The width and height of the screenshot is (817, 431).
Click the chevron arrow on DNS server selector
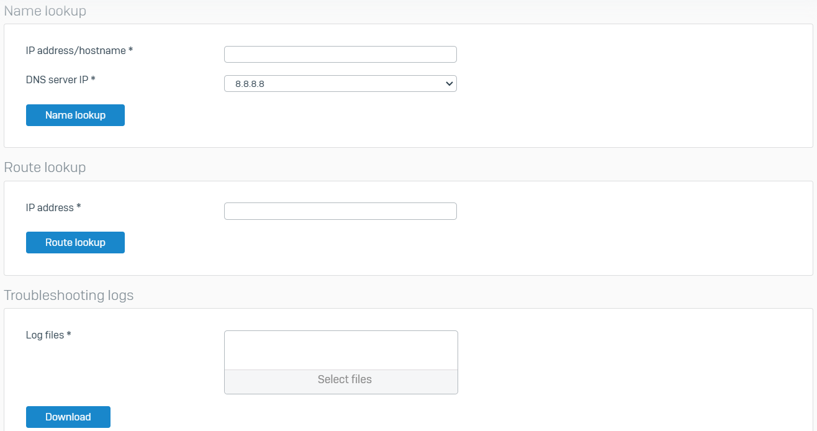(449, 84)
